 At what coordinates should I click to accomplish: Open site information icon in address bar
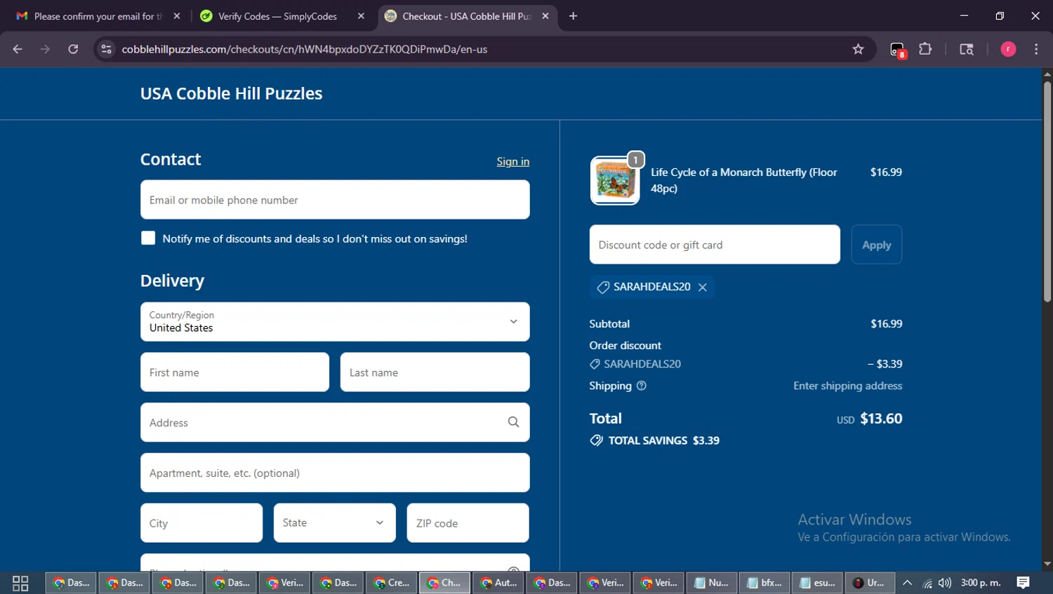tap(106, 49)
